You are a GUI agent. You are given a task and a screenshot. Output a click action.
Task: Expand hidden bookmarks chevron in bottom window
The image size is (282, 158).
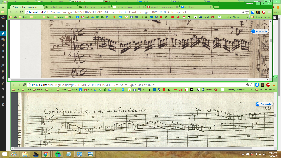[x=252, y=90]
